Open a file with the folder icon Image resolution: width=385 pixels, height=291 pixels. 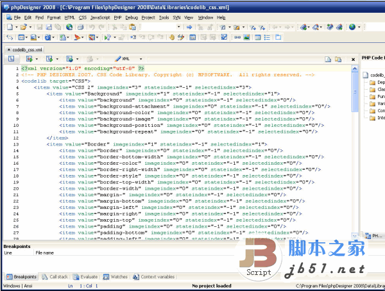coord(24,27)
